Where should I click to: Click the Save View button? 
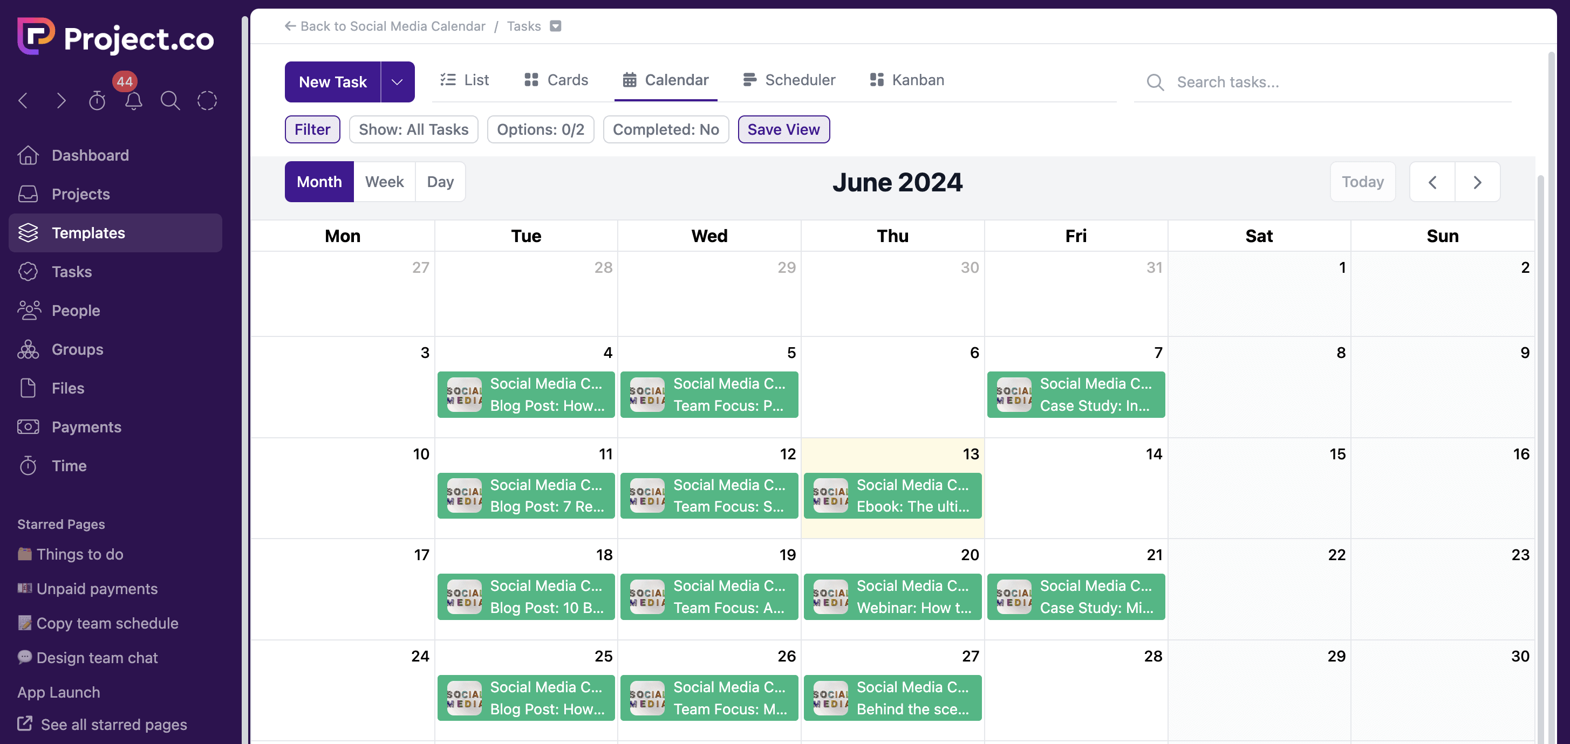(783, 129)
